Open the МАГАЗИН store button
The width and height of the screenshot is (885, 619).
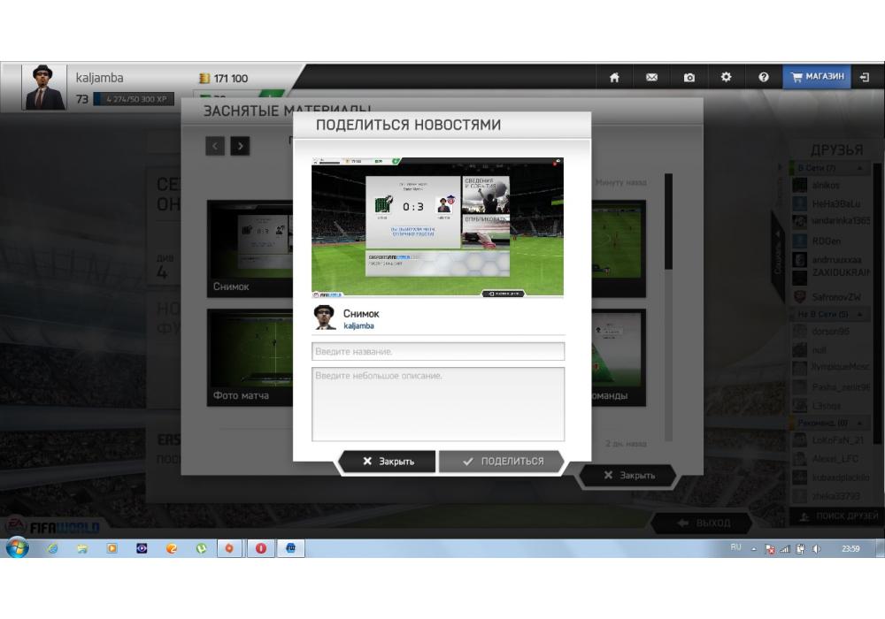[x=817, y=77]
